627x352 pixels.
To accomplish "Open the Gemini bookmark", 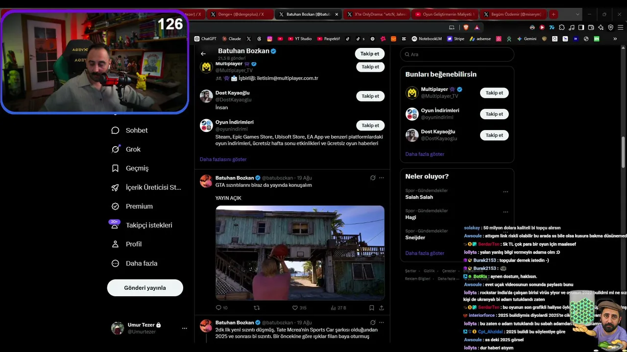I will tap(527, 39).
